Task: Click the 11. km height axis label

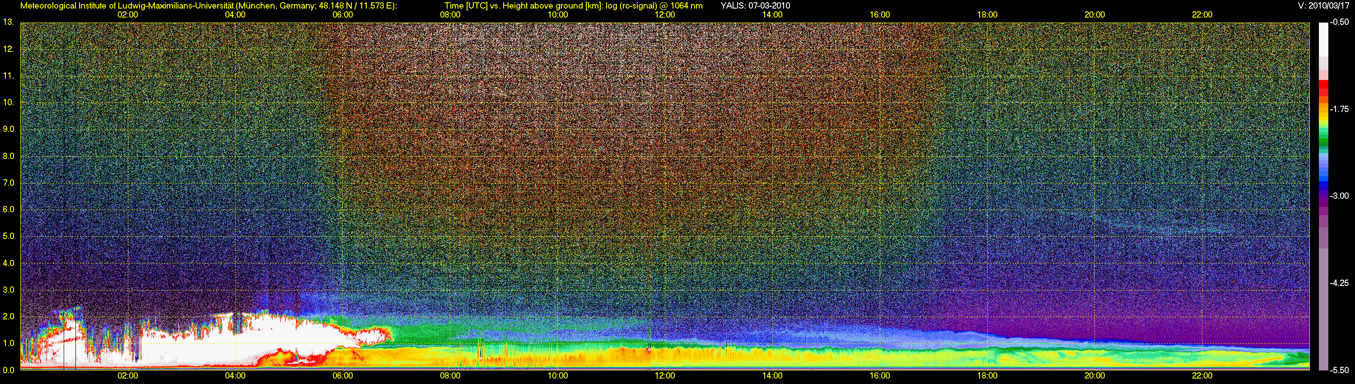Action: click(8, 76)
